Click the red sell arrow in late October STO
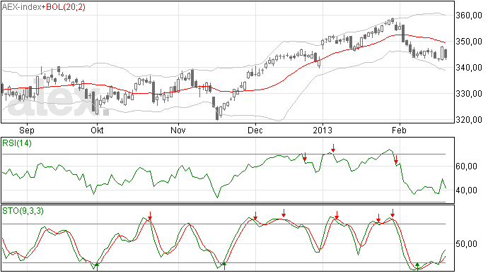 pyautogui.click(x=150, y=216)
